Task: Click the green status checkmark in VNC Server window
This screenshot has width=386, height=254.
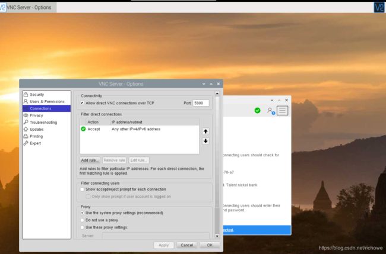Action: (257, 111)
